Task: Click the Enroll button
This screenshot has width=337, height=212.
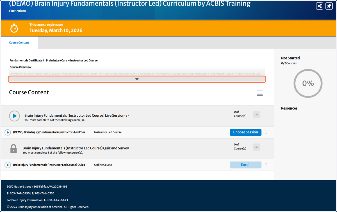Action: click(245, 165)
